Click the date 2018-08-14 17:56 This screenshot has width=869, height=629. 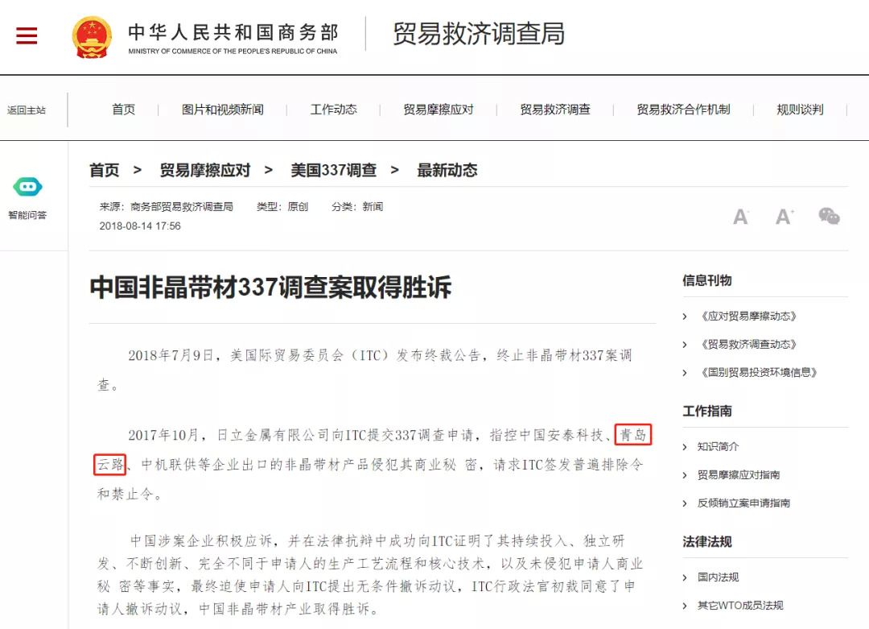[140, 226]
